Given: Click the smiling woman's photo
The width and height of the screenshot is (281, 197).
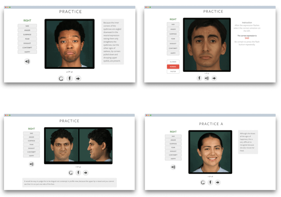Looking at the screenshot, I should tap(210, 152).
